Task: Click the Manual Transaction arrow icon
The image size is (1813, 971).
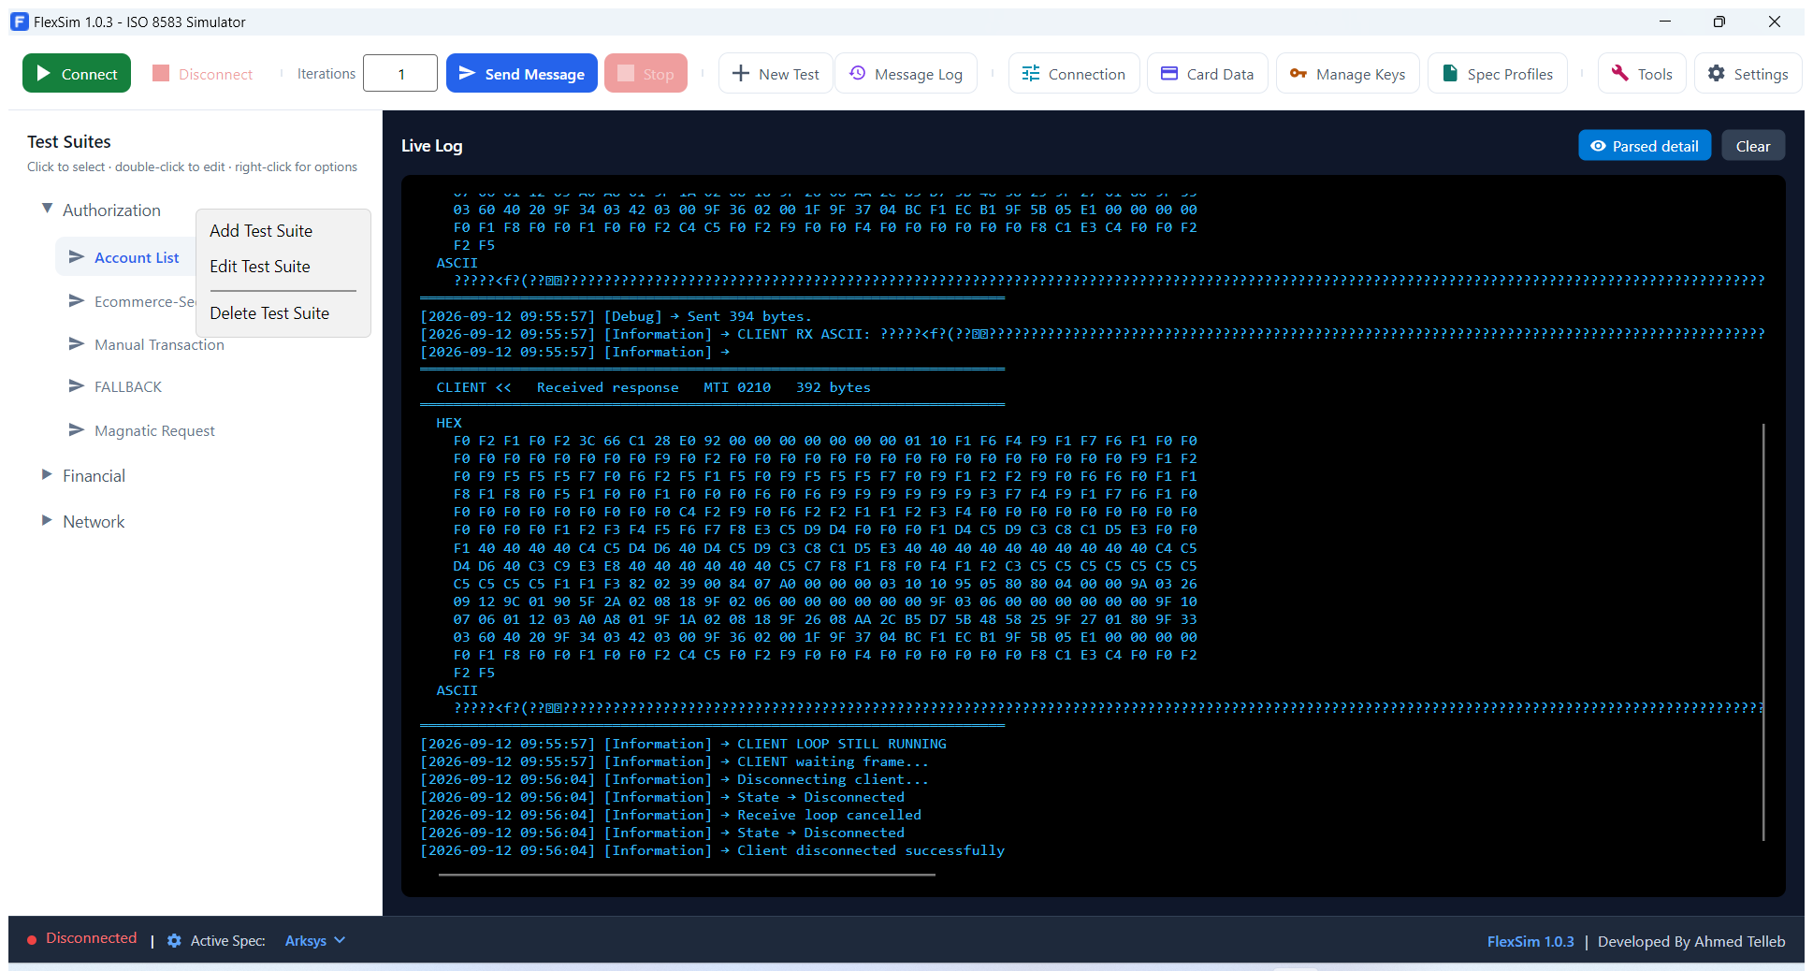Action: [77, 343]
